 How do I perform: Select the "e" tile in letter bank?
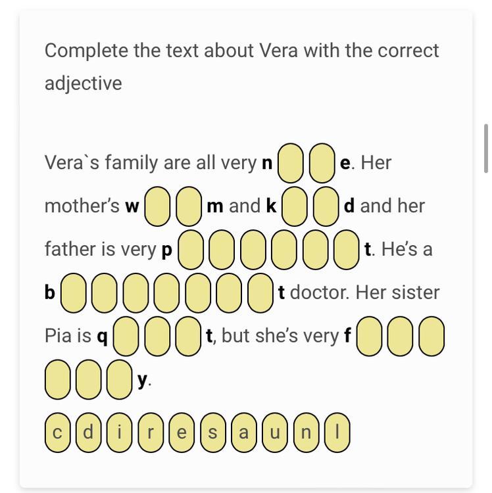(x=182, y=433)
